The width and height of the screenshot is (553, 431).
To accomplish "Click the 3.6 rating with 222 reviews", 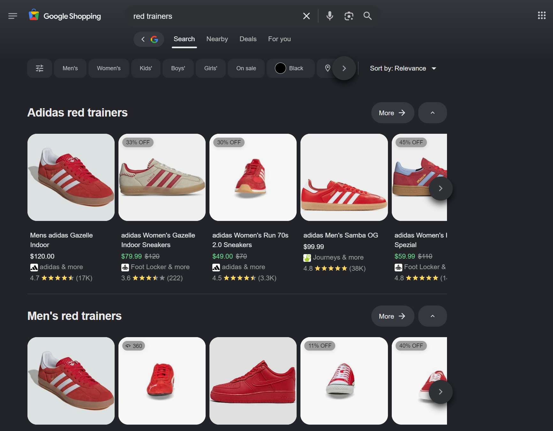I will pyautogui.click(x=152, y=278).
